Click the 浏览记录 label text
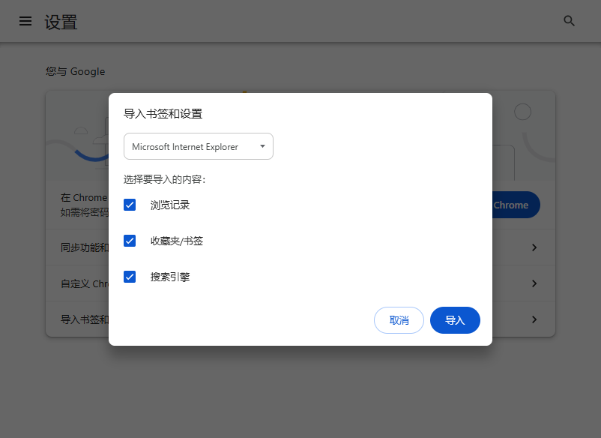601x438 pixels. [x=170, y=205]
